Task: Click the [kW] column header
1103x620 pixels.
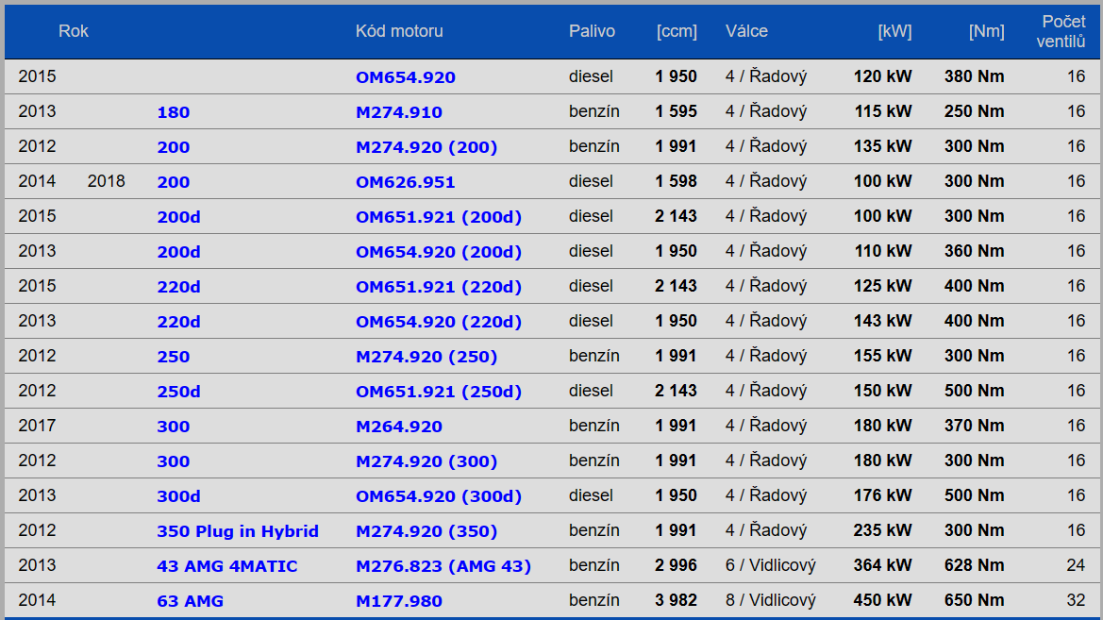Action: tap(894, 31)
